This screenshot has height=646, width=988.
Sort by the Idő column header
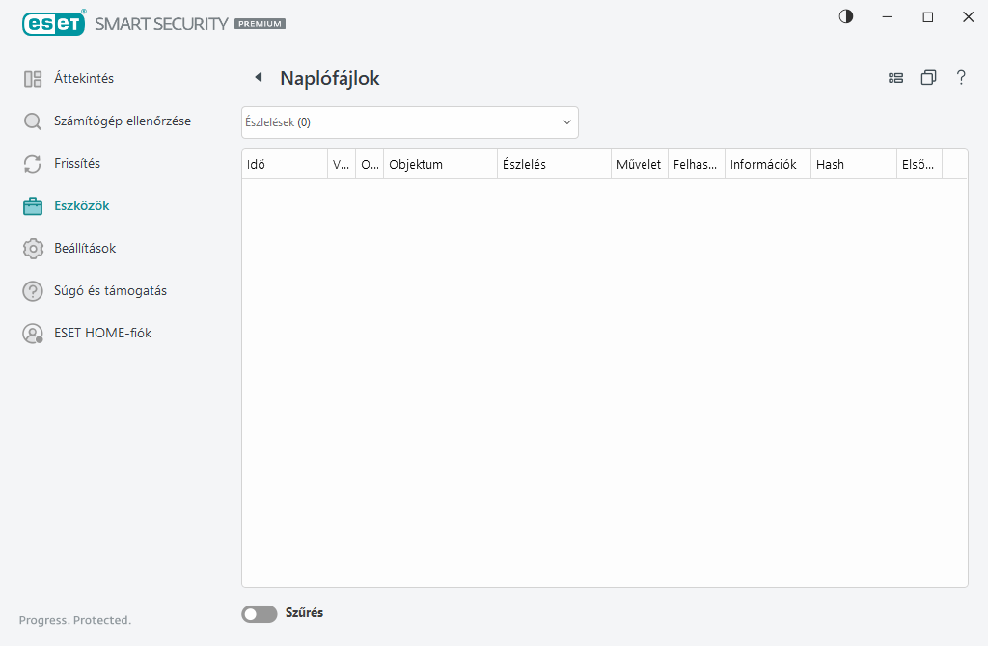click(x=284, y=165)
